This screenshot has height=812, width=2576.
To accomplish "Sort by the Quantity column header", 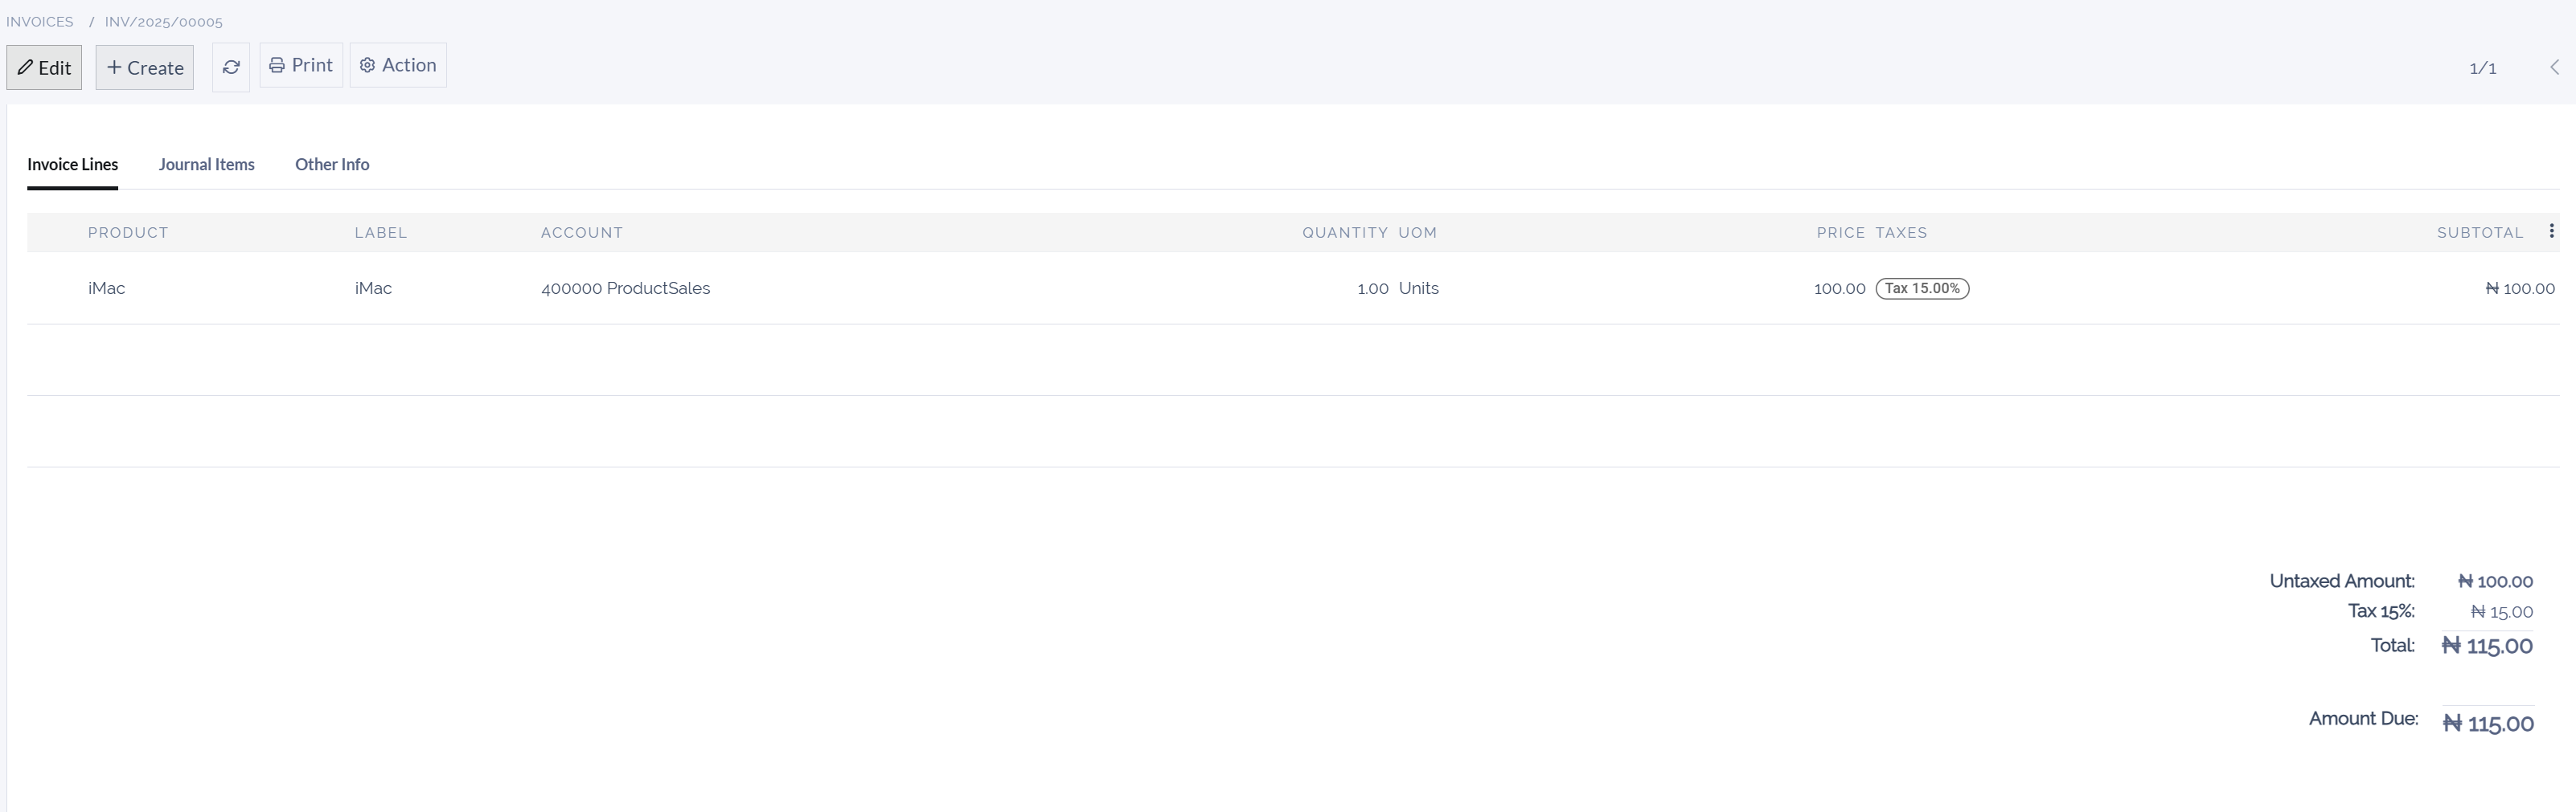I will point(1344,233).
